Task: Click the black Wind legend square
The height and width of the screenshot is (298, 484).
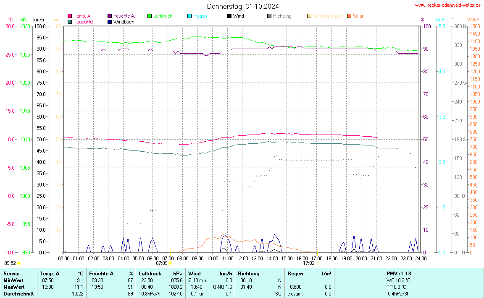Action: (x=229, y=16)
